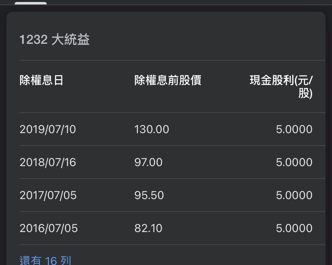Click the 82.10 pre-dividend price cell
The height and width of the screenshot is (265, 332).
(148, 228)
